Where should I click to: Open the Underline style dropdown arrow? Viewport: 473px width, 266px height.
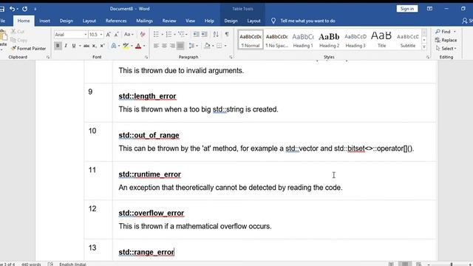tap(80, 46)
